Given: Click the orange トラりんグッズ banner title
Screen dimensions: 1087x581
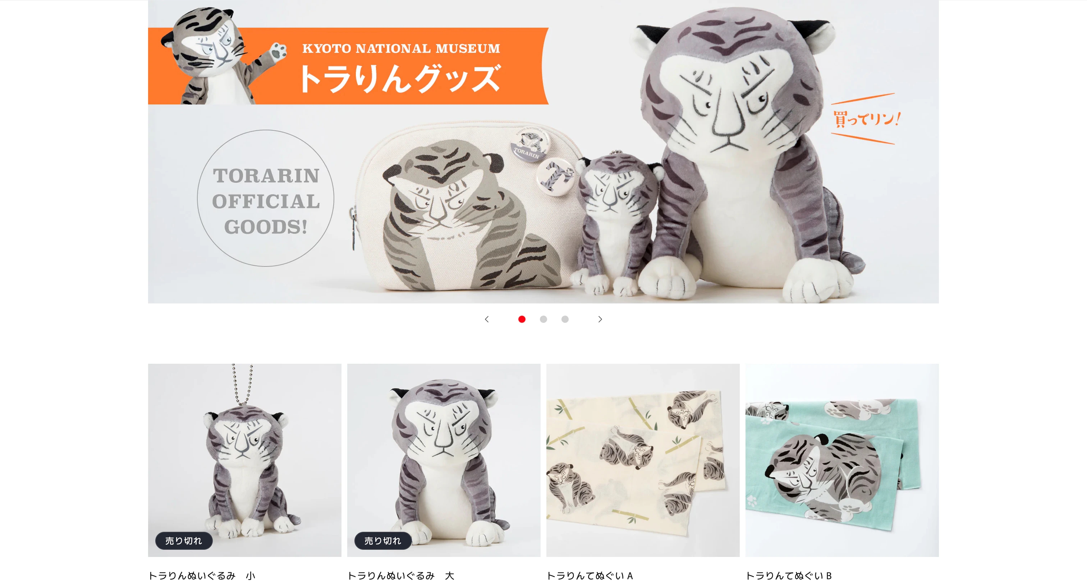Looking at the screenshot, I should pyautogui.click(x=400, y=78).
